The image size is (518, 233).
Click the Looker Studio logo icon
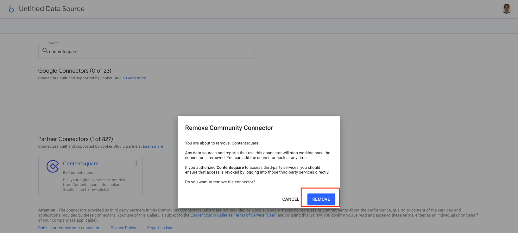pyautogui.click(x=11, y=9)
